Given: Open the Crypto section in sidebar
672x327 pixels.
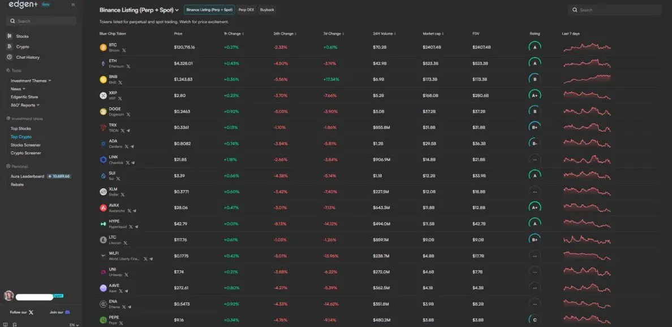Looking at the screenshot, I should click(x=22, y=47).
